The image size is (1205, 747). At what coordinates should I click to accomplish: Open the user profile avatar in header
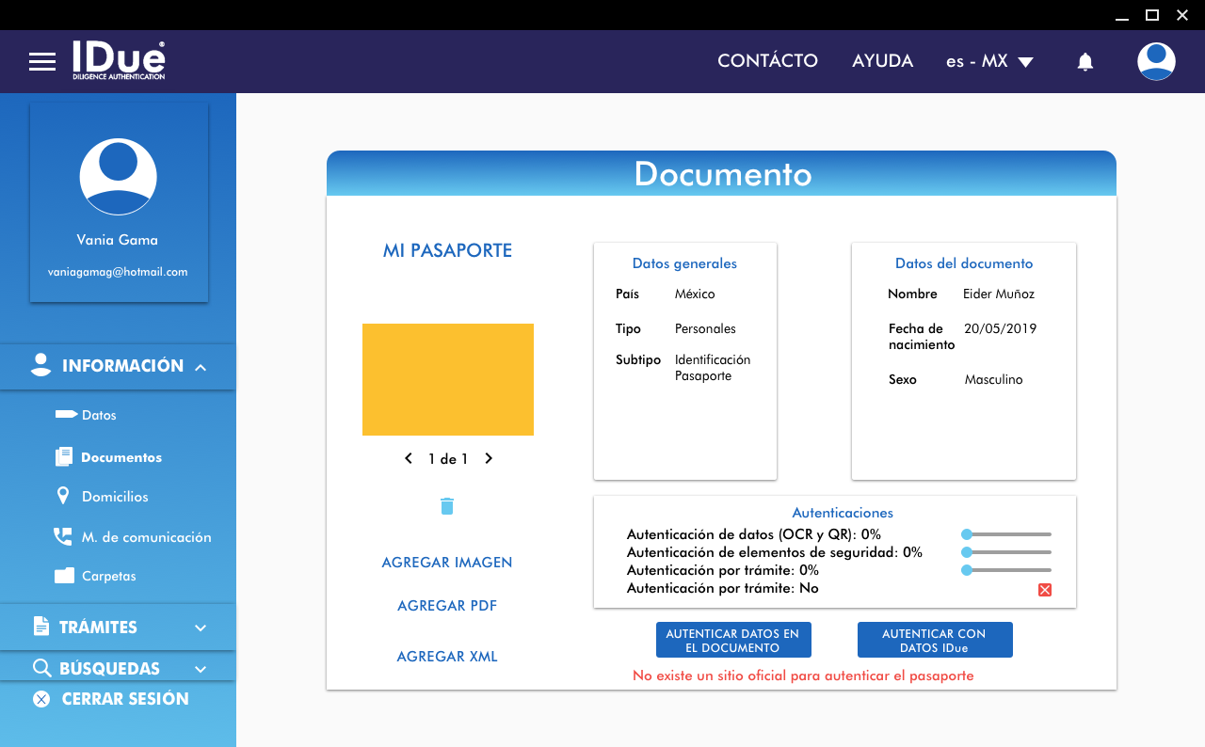coord(1155,62)
